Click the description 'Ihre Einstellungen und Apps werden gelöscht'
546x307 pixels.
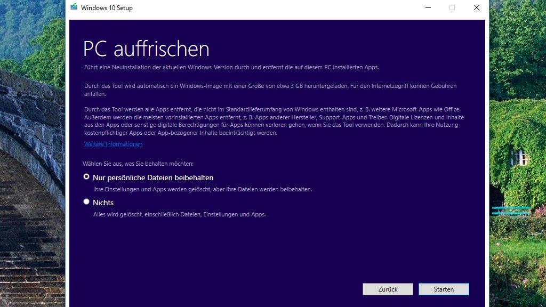tap(202, 189)
